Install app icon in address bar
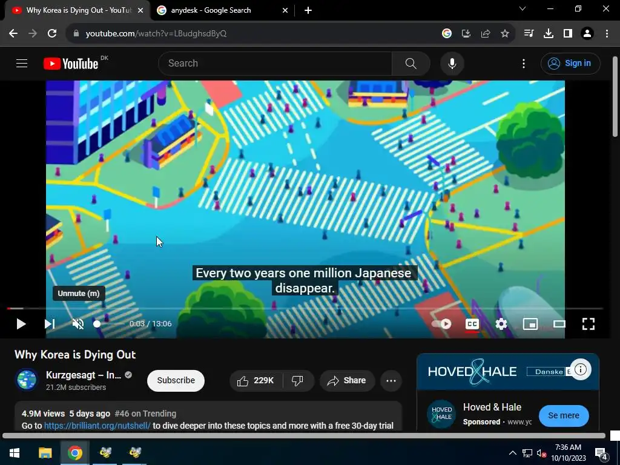 point(466,34)
